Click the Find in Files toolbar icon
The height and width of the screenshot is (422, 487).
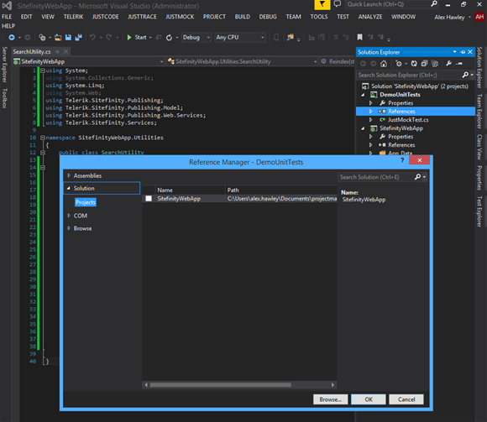click(290, 38)
